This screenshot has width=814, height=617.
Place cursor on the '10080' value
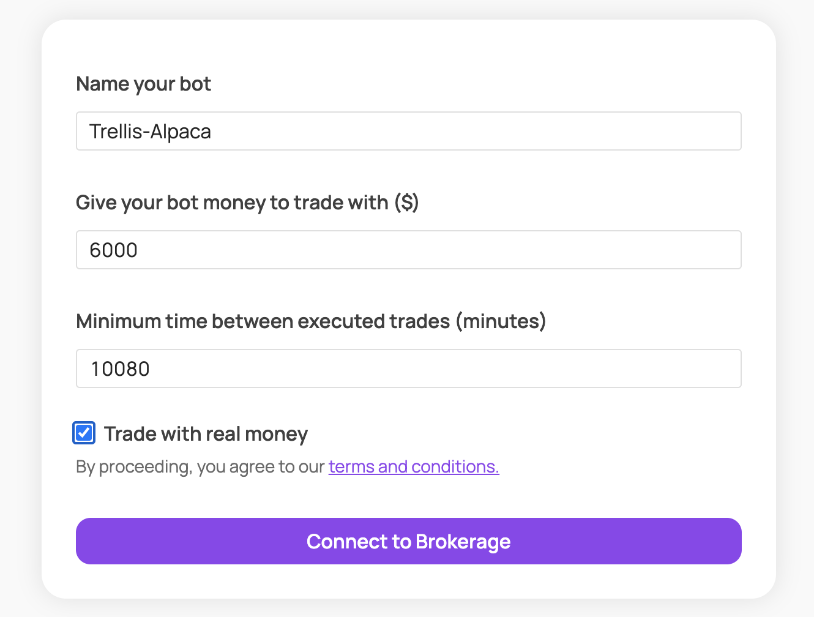point(120,369)
